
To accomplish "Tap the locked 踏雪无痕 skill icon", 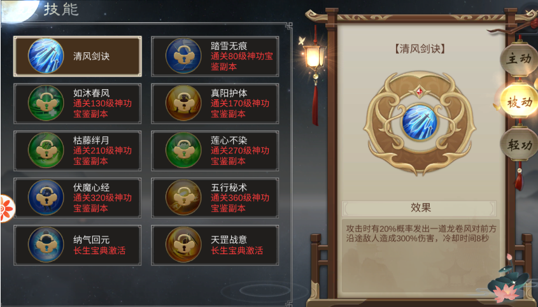I will coord(183,56).
